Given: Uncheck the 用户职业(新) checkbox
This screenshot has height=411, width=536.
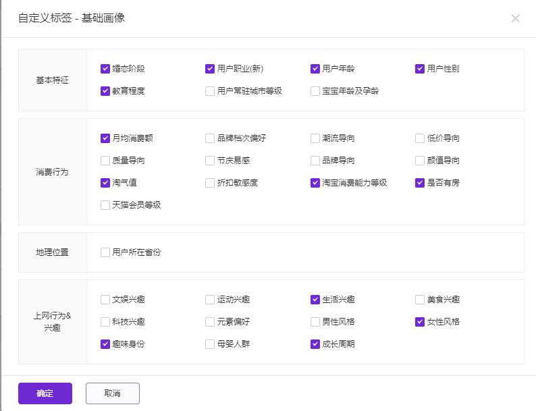Looking at the screenshot, I should click(211, 69).
